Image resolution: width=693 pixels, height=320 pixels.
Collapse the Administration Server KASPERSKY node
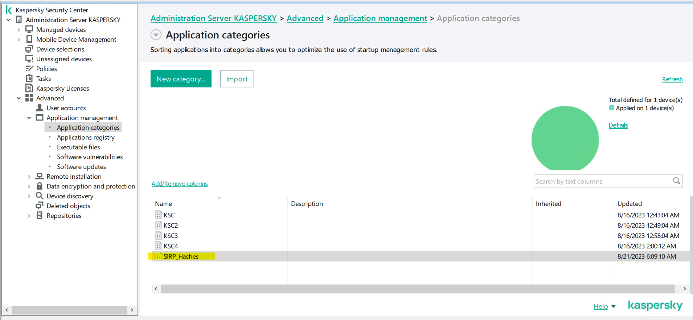(9, 20)
